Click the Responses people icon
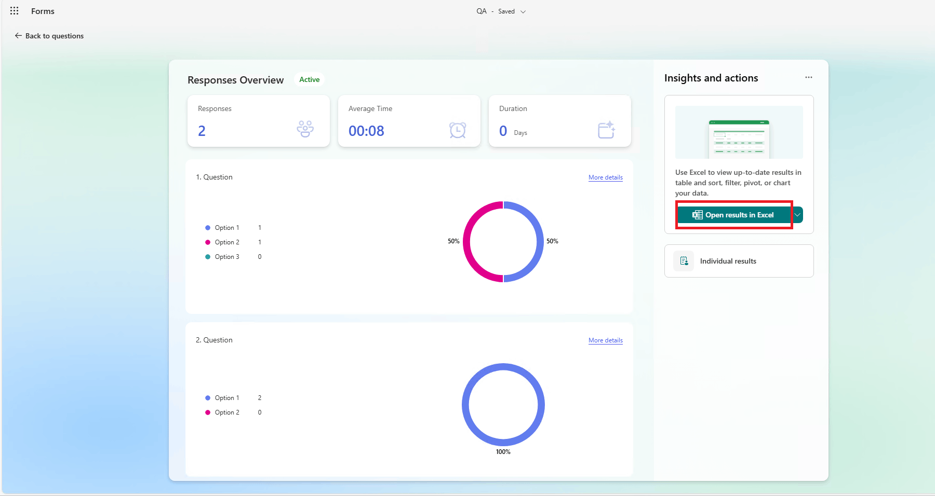The width and height of the screenshot is (935, 496). click(305, 129)
